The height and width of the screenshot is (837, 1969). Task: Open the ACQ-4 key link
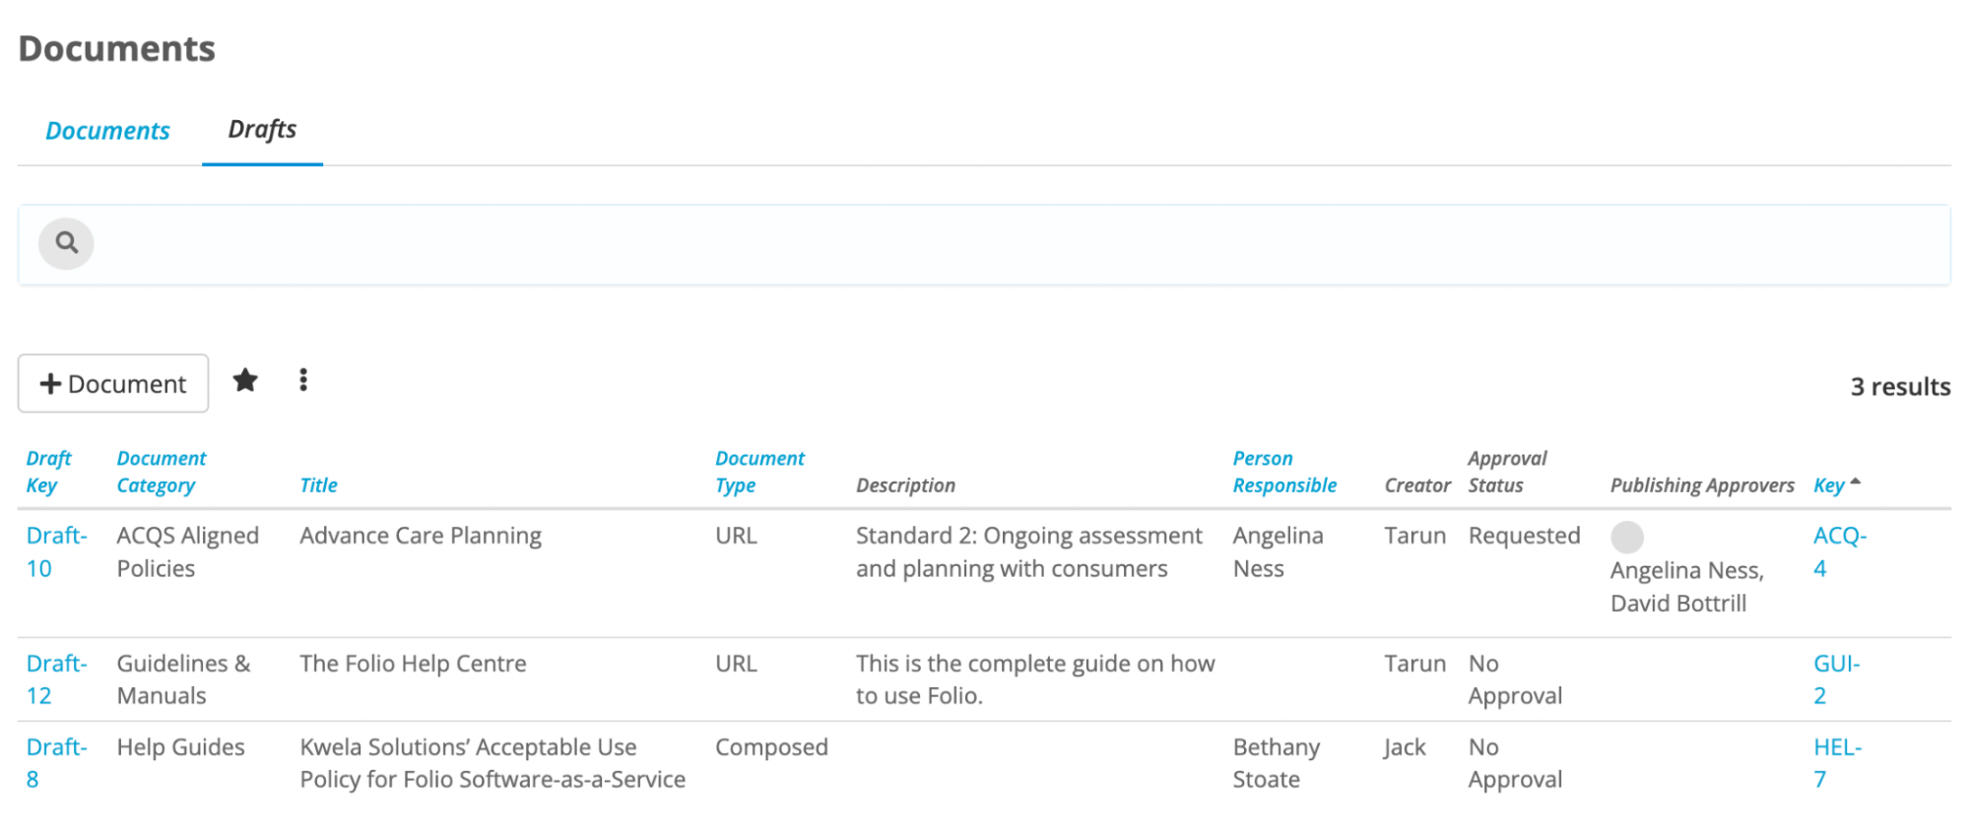tap(1840, 551)
